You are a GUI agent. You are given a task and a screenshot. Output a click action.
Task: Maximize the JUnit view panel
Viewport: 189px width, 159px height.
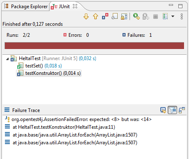tap(180, 6)
